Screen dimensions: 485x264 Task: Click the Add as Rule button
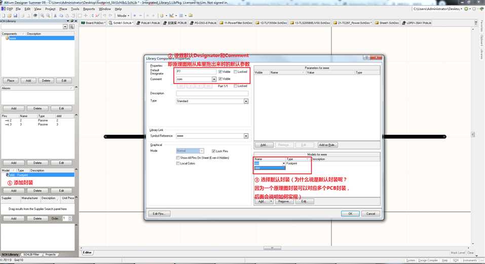pos(327,145)
